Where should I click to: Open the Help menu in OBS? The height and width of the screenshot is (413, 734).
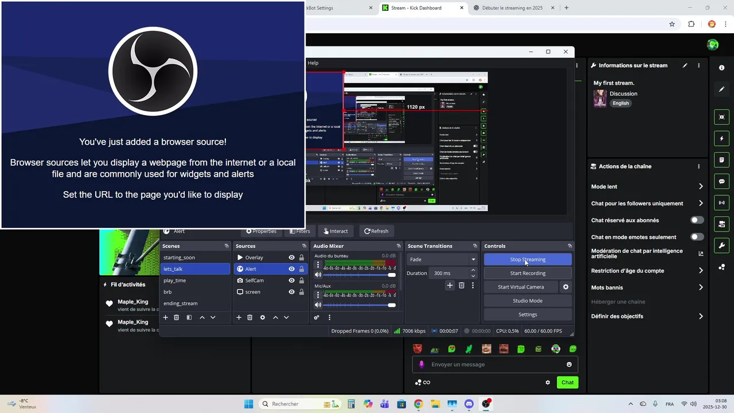[313, 63]
